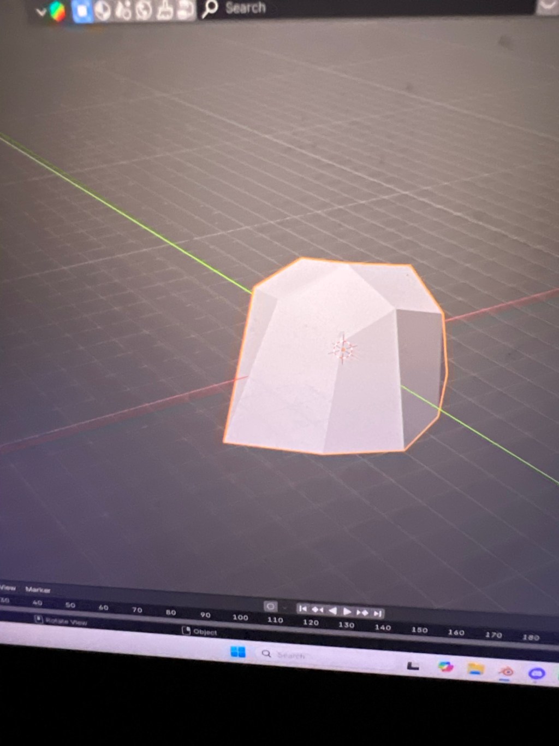Jump to the previous keyframe
Screen dimensions: 559x746
tap(317, 610)
